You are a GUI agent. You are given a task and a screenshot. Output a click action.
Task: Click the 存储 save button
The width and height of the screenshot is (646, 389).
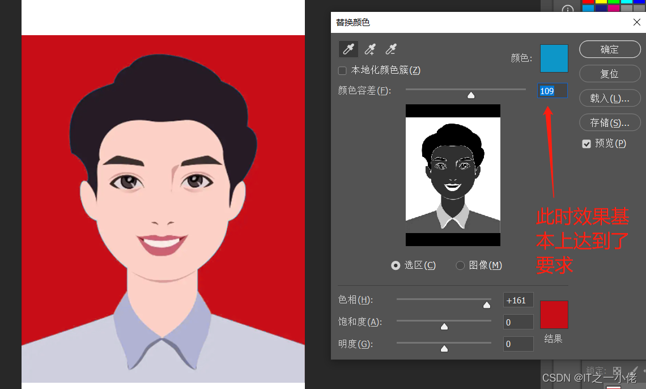(x=610, y=122)
